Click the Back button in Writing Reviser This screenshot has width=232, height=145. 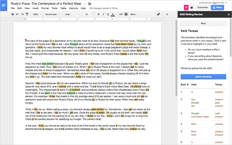pos(203,24)
